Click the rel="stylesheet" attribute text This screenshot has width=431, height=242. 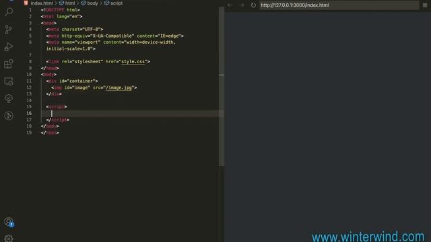point(82,62)
